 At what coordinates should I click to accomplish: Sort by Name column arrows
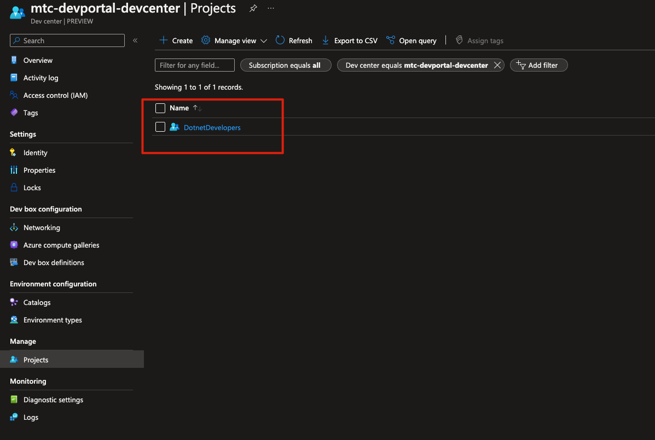click(198, 108)
